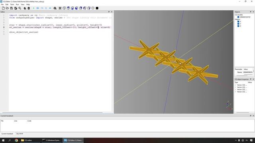Float the Editor panel with its undock icon
The width and height of the screenshot is (255, 143).
tap(109, 12)
